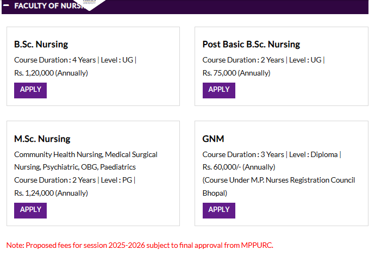Apply for M.Sc. Nursing course
The image size is (369, 256).
tap(30, 210)
